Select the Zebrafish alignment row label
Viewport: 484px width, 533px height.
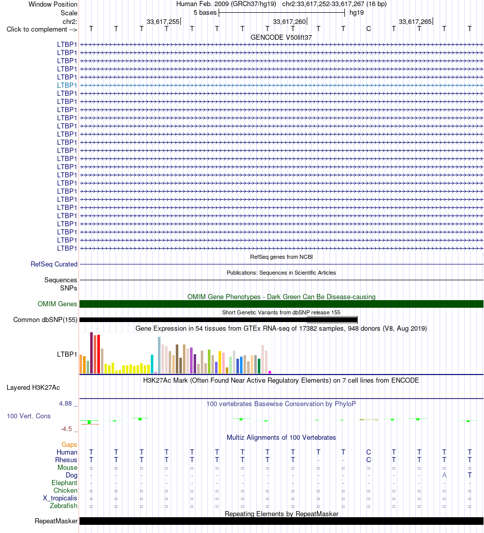click(x=64, y=506)
